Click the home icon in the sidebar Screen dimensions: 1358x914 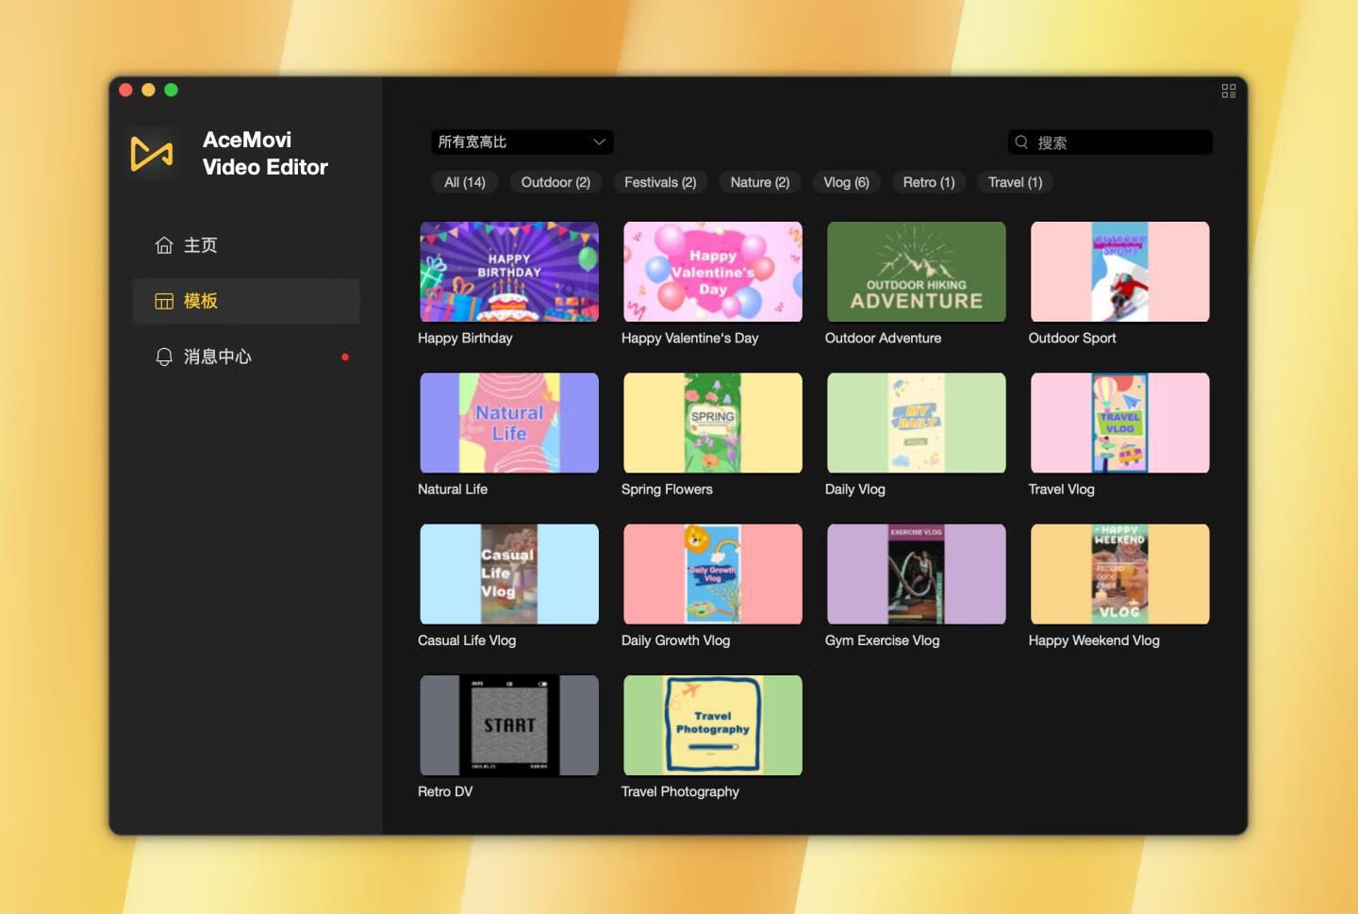164,245
